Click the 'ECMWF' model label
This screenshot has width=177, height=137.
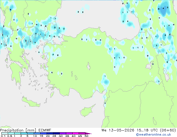pyautogui.click(x=45, y=130)
